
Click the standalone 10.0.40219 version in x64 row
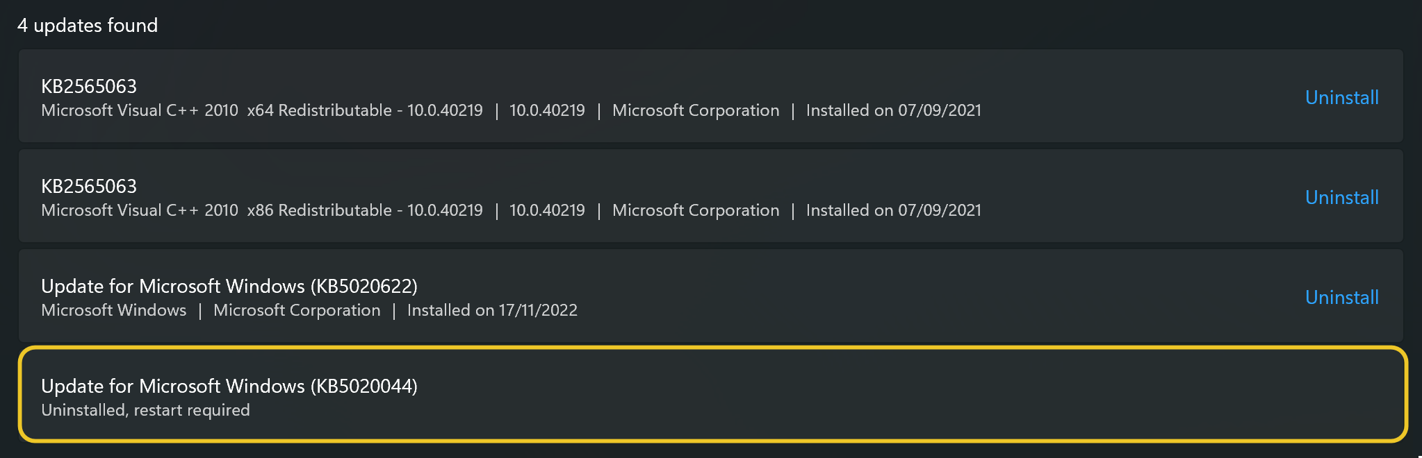point(547,110)
